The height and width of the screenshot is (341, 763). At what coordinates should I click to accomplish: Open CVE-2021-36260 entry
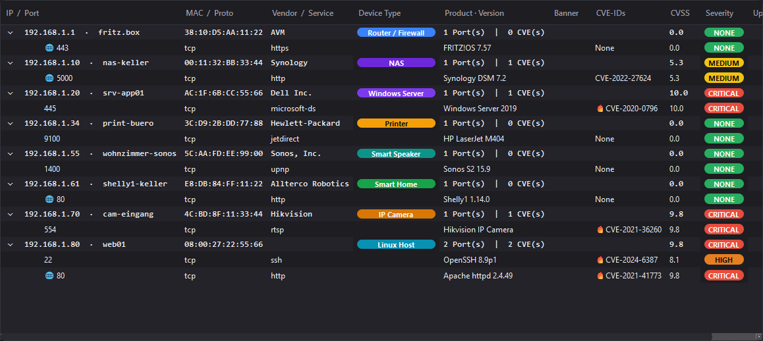634,230
